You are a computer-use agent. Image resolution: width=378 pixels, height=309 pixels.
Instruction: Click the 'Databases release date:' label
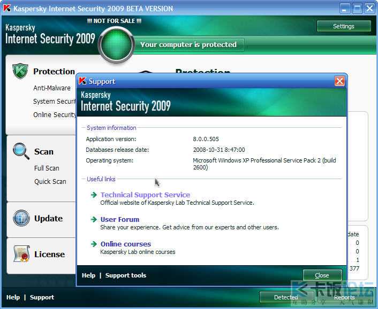(x=117, y=150)
